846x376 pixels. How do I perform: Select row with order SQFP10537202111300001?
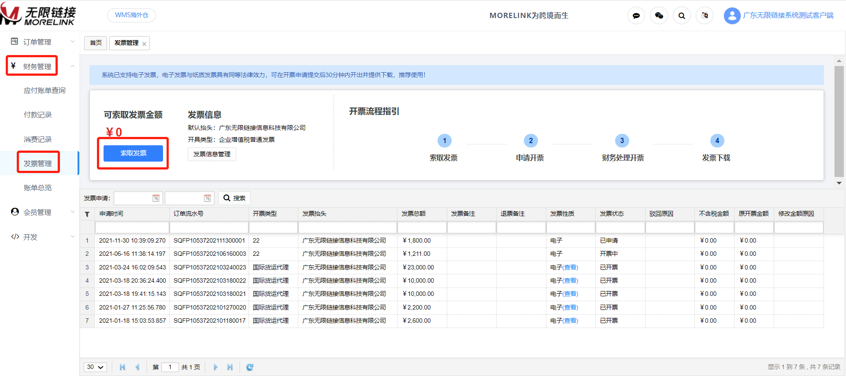[x=452, y=241]
